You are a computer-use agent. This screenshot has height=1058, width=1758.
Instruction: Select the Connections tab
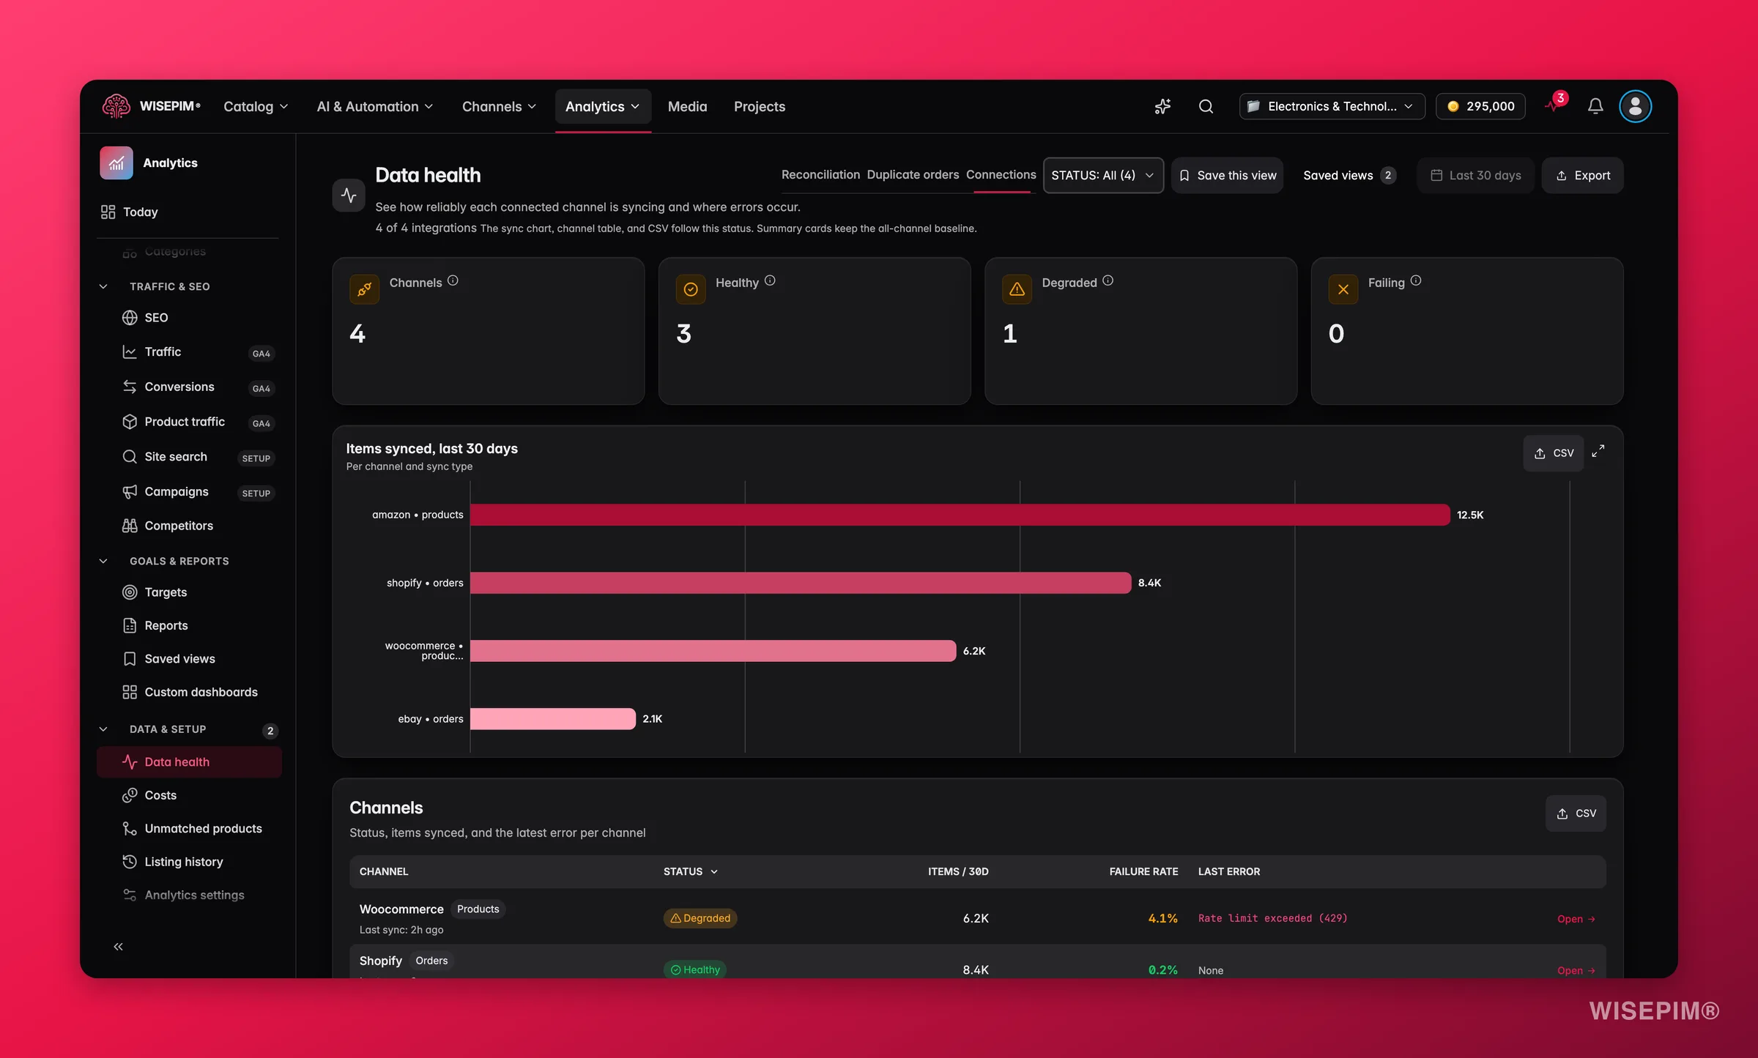(x=1001, y=174)
